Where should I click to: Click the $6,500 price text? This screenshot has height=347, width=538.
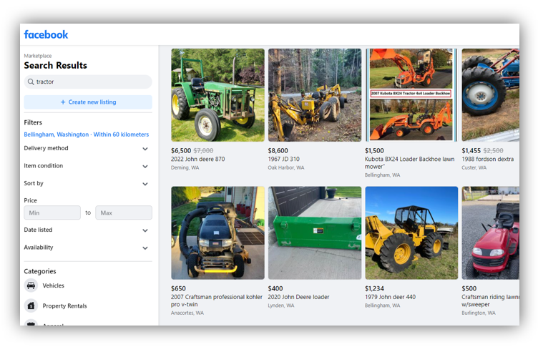(181, 151)
